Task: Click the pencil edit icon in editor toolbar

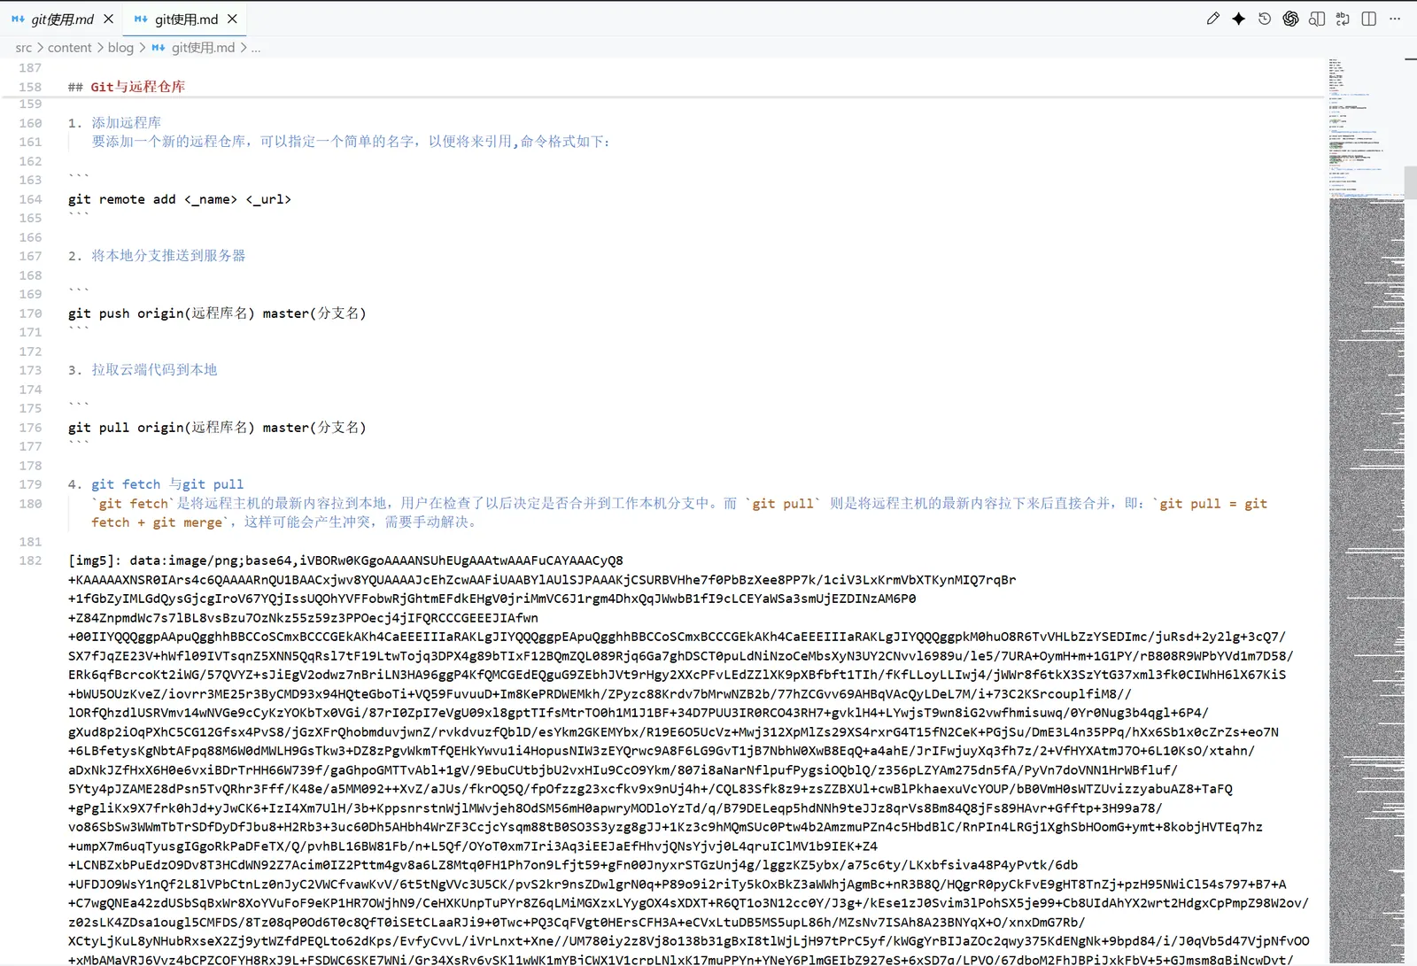Action: coord(1212,19)
